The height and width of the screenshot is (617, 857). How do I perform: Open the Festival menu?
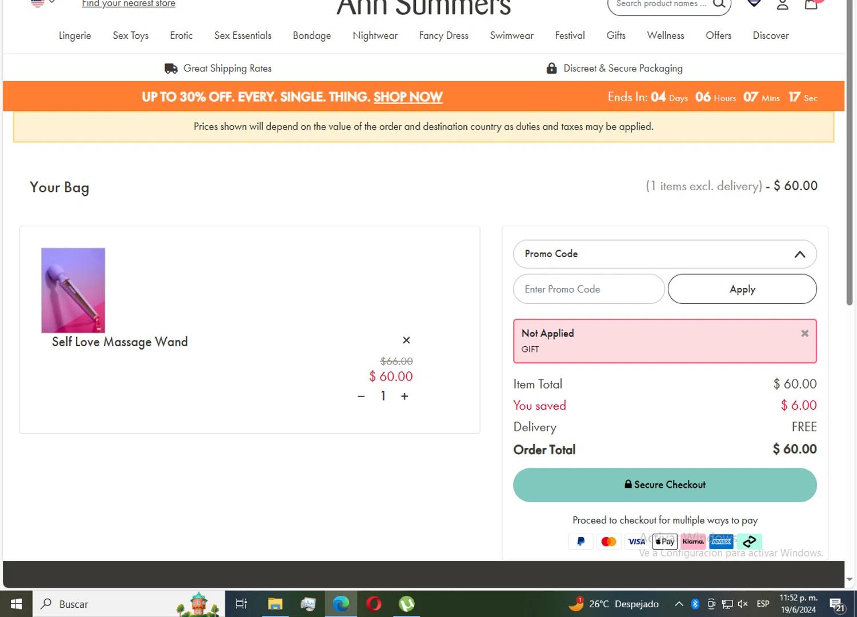[570, 35]
